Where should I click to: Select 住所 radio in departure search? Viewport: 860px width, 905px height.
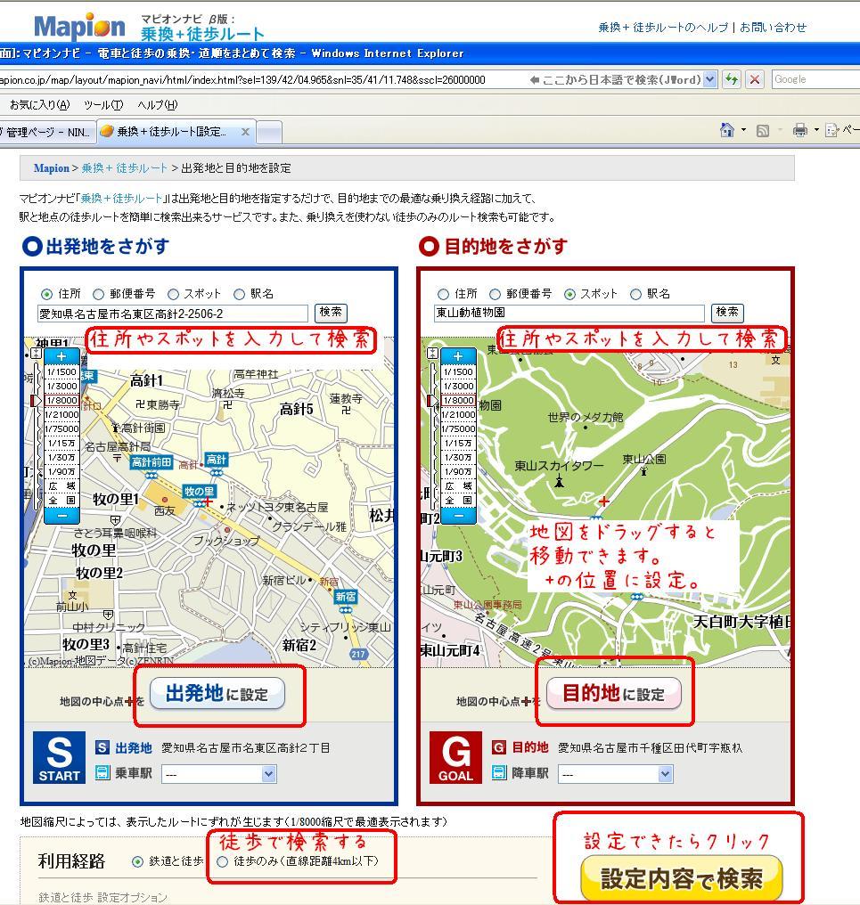tap(46, 294)
